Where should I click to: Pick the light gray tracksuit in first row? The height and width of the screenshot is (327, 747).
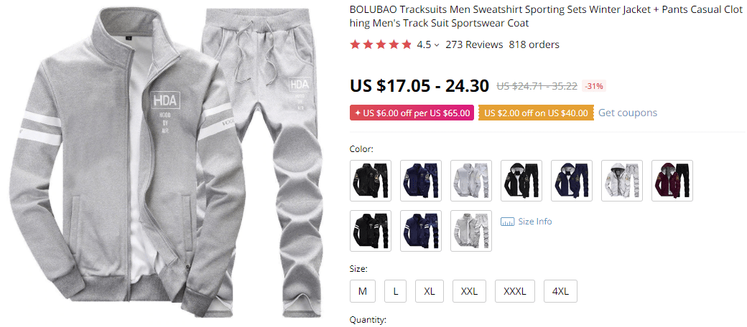point(471,181)
